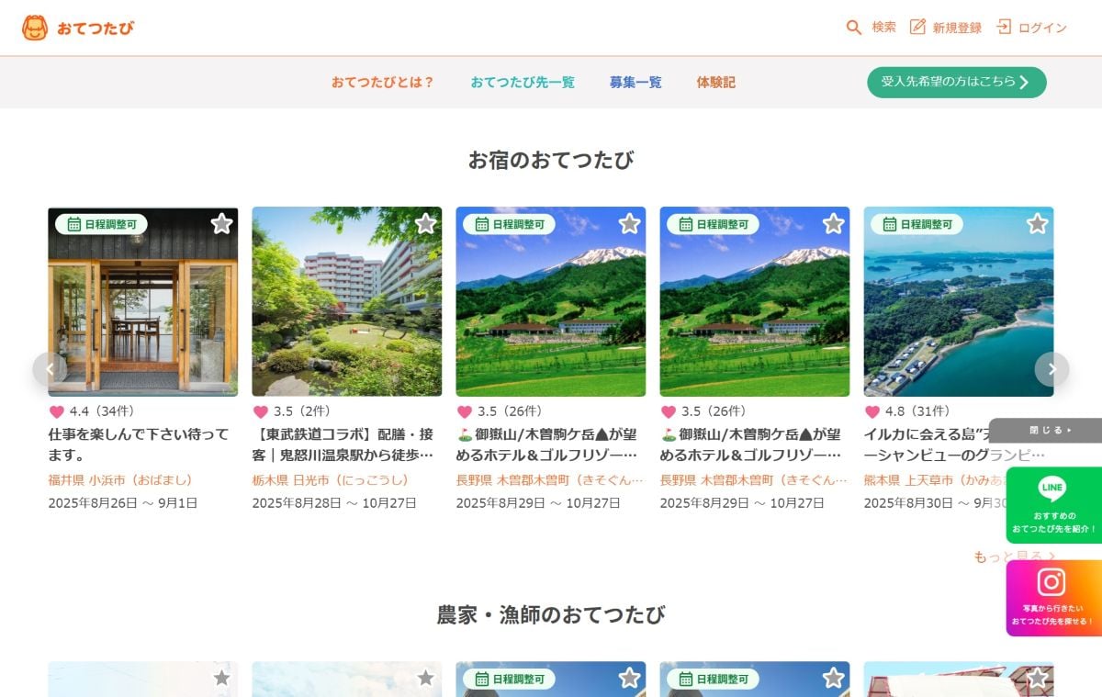Go to previous listings with the left arrow
The image size is (1102, 697).
pyautogui.click(x=50, y=369)
